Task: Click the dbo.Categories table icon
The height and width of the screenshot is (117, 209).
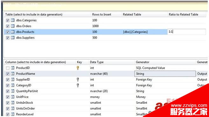Action: [13, 20]
